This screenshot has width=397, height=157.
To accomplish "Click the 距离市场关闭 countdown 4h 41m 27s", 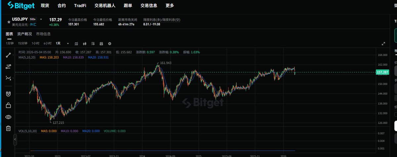I will pos(127,24).
